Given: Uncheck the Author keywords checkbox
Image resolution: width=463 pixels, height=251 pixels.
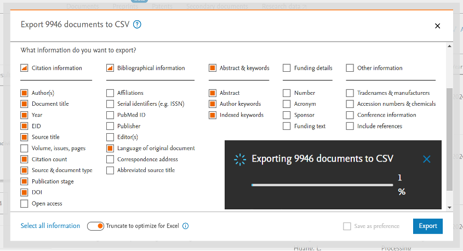Looking at the screenshot, I should click(x=213, y=104).
